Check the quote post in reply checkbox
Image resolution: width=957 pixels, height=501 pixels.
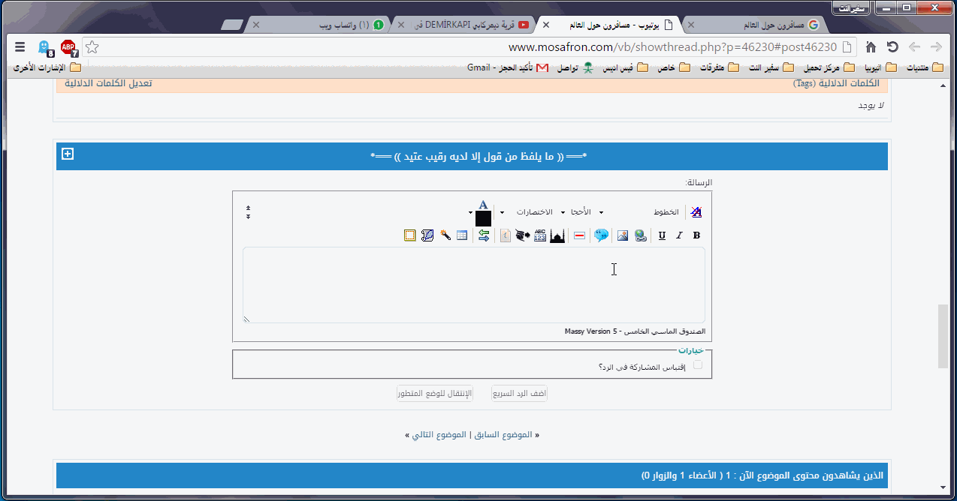pyautogui.click(x=698, y=365)
